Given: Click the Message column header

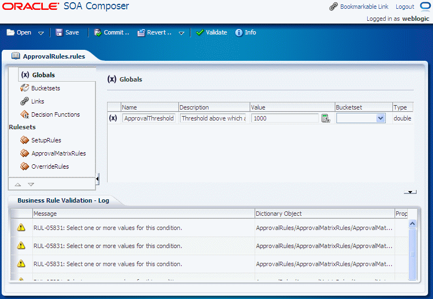Looking at the screenshot, I should coord(144,214).
